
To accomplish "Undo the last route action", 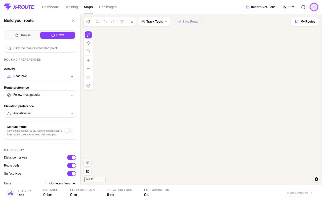I will pos(105,22).
